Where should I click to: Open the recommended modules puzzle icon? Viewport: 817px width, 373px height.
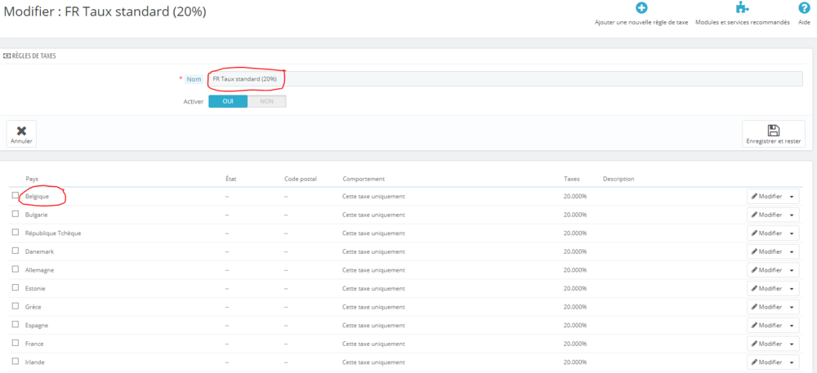click(x=742, y=8)
